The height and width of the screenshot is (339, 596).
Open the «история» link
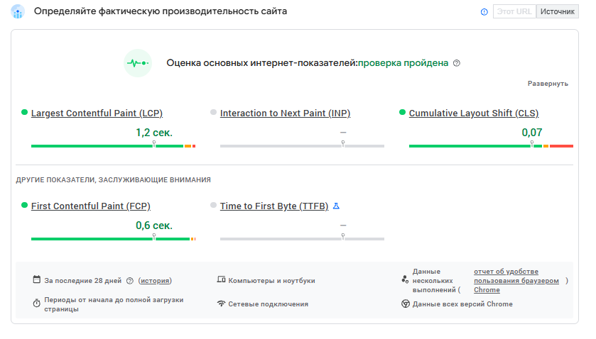point(155,281)
